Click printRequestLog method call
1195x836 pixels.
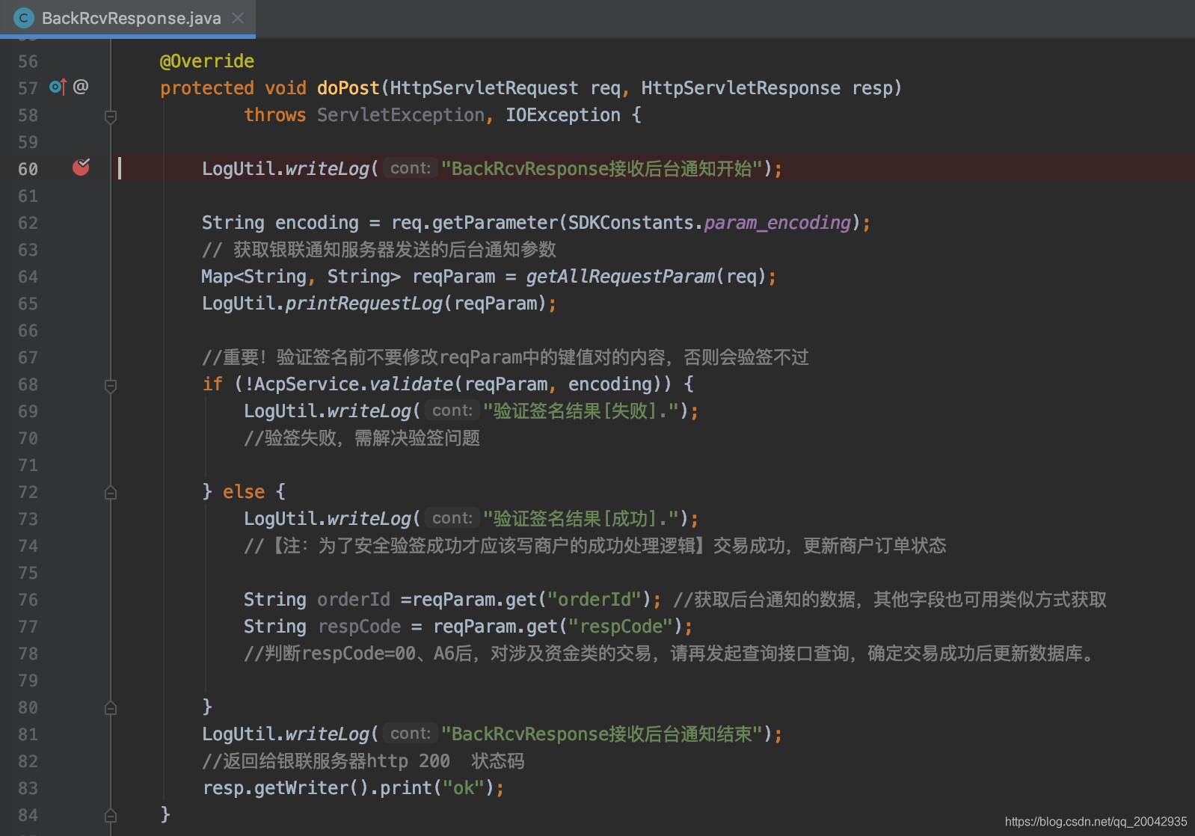[364, 304]
